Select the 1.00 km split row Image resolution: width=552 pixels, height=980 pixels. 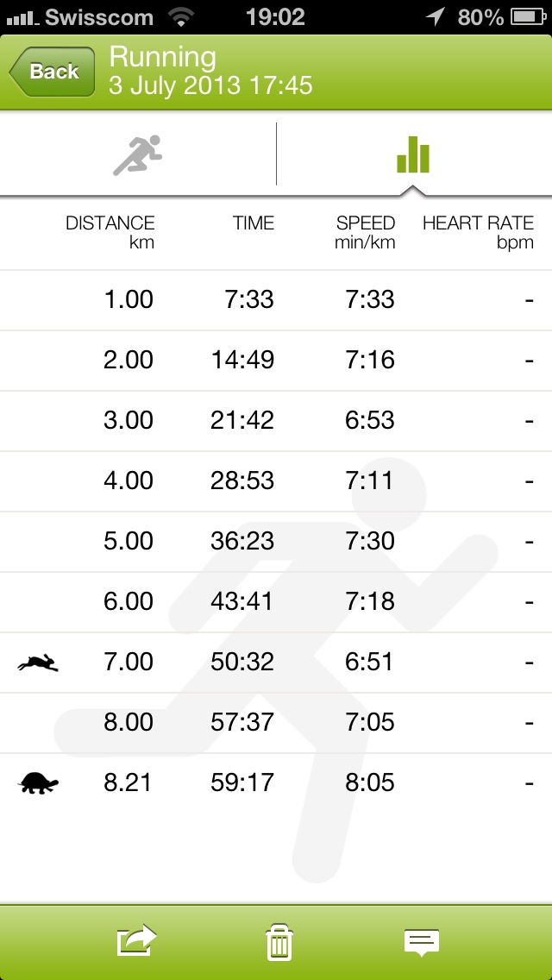[x=276, y=300]
